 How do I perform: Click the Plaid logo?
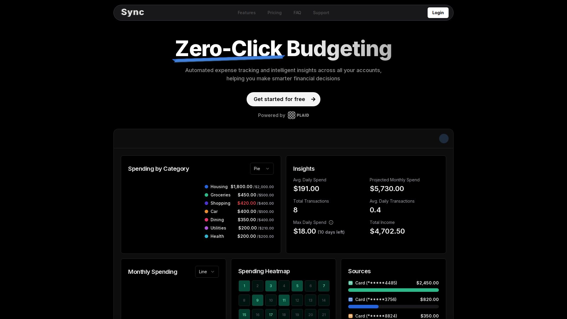pos(298,115)
